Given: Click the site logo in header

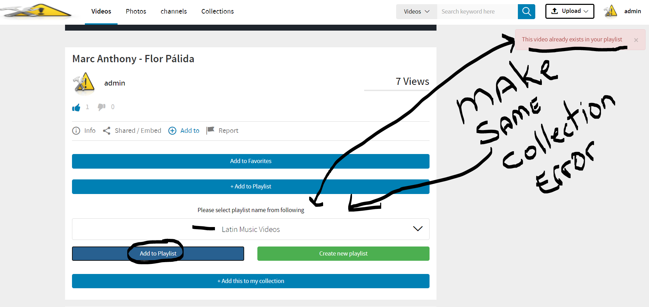Looking at the screenshot, I should pos(36,11).
